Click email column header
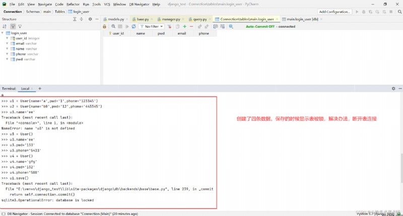 (x=182, y=33)
